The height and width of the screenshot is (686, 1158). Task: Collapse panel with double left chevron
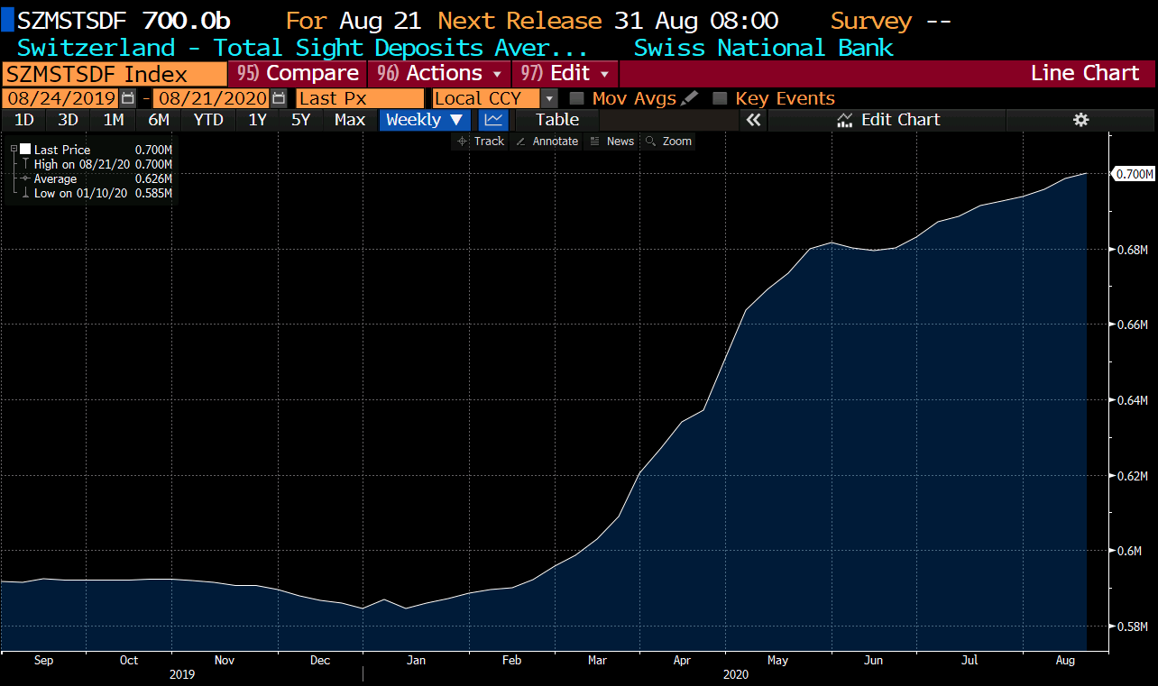[754, 120]
